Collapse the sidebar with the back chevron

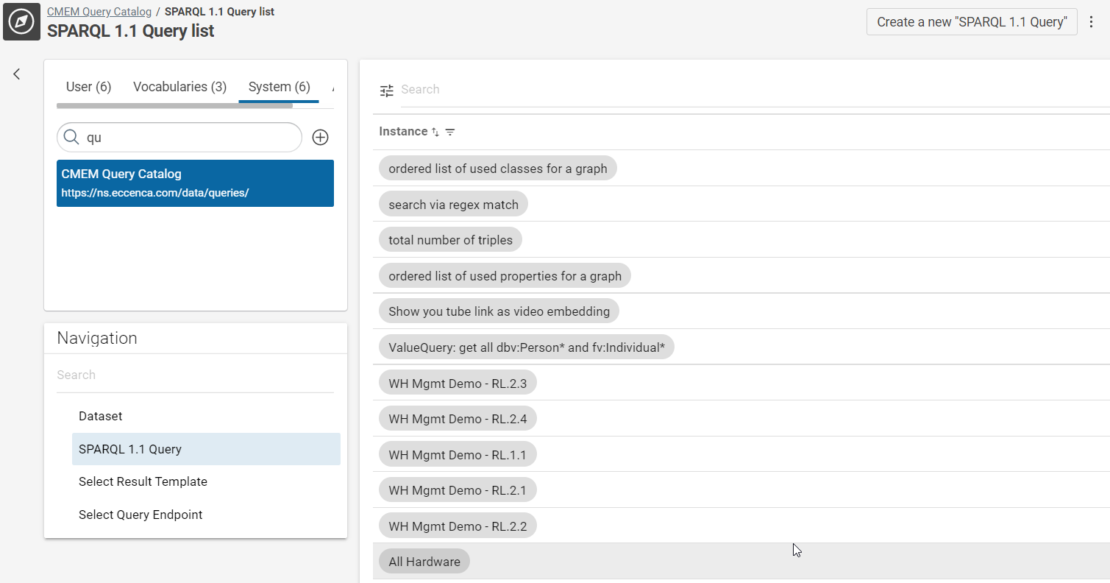(x=17, y=74)
